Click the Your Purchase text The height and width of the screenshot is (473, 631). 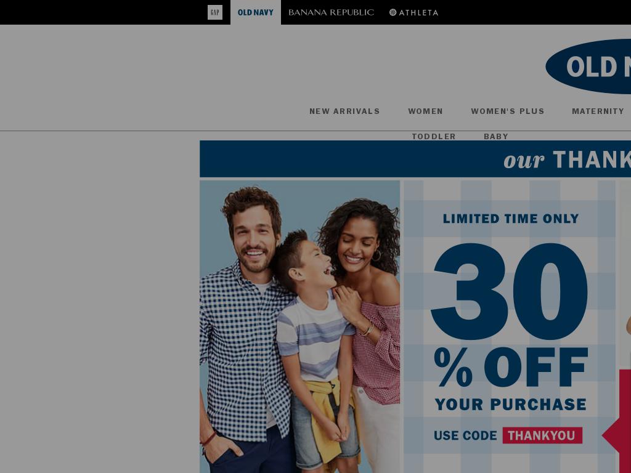[x=511, y=404]
